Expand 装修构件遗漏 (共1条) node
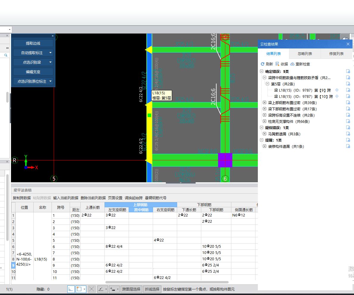354x295 pixels. (x=265, y=146)
